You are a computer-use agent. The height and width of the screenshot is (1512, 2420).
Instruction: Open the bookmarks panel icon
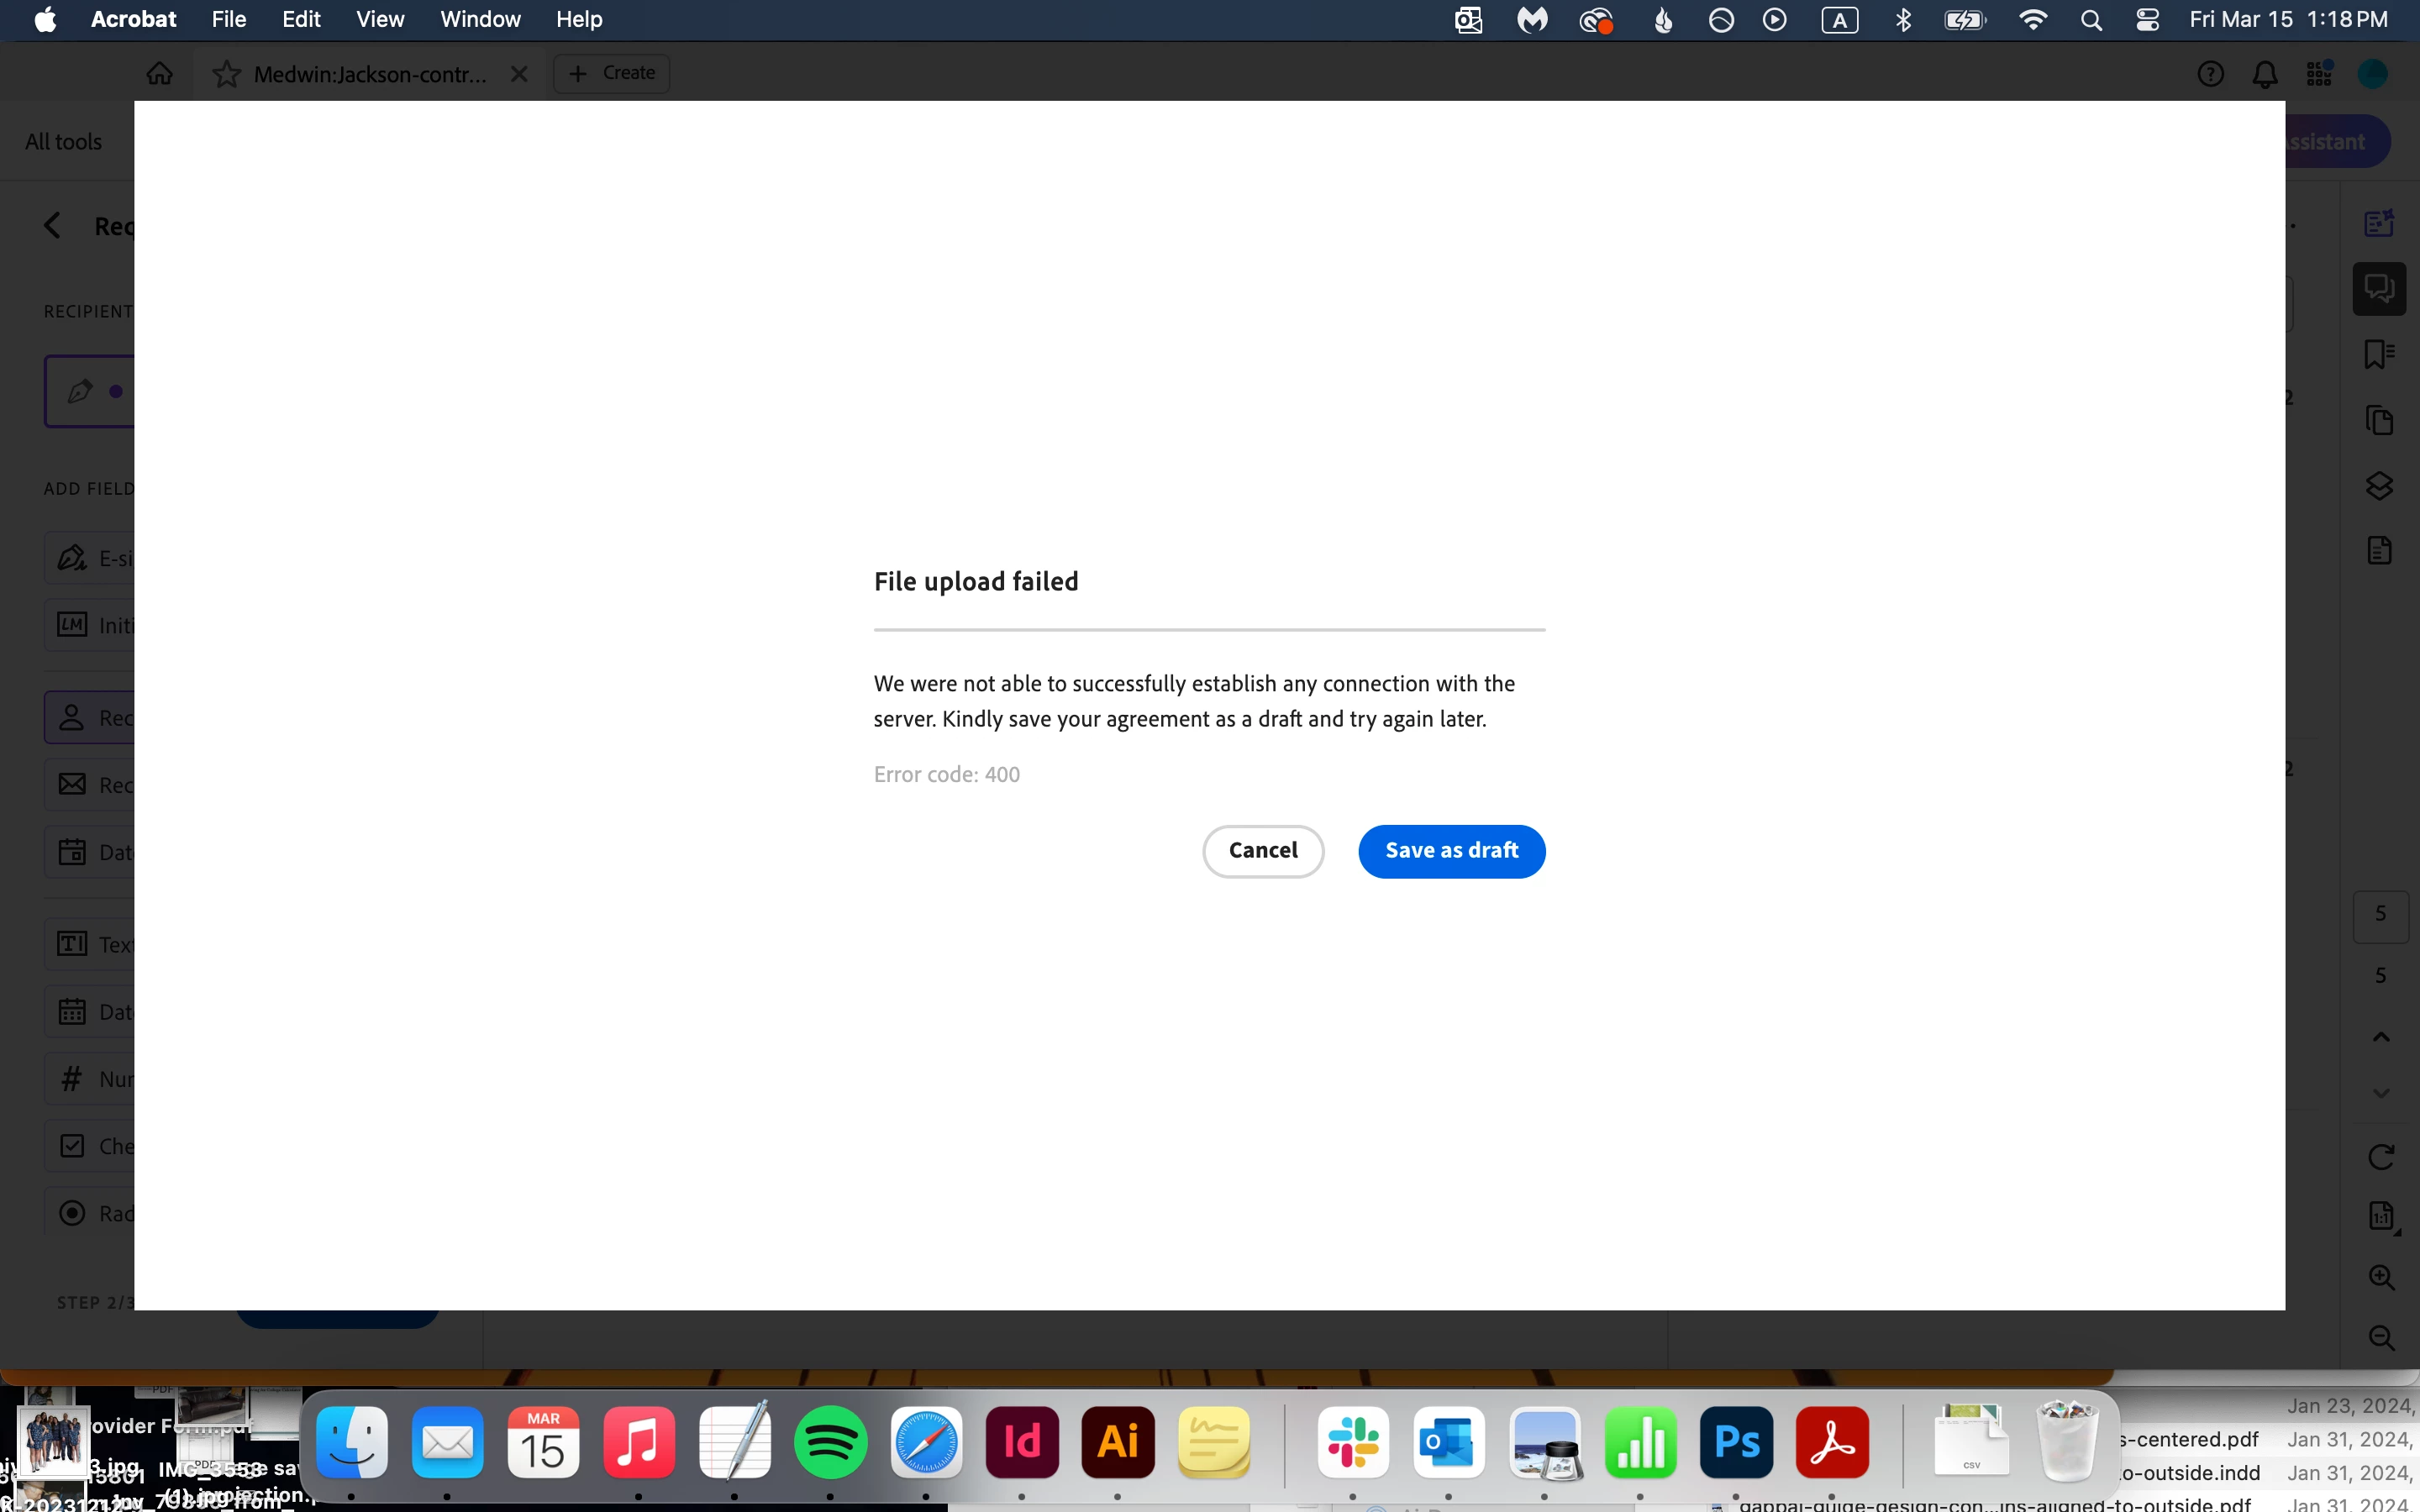tap(2379, 354)
